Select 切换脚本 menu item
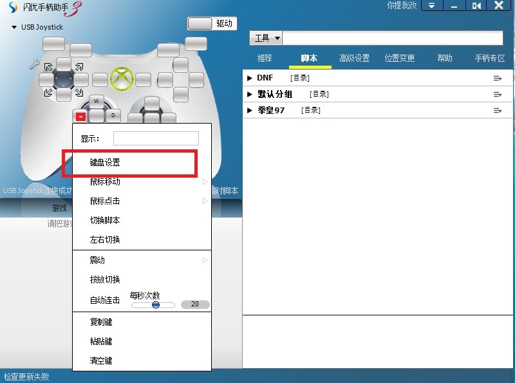This screenshot has width=515, height=383. [x=105, y=220]
